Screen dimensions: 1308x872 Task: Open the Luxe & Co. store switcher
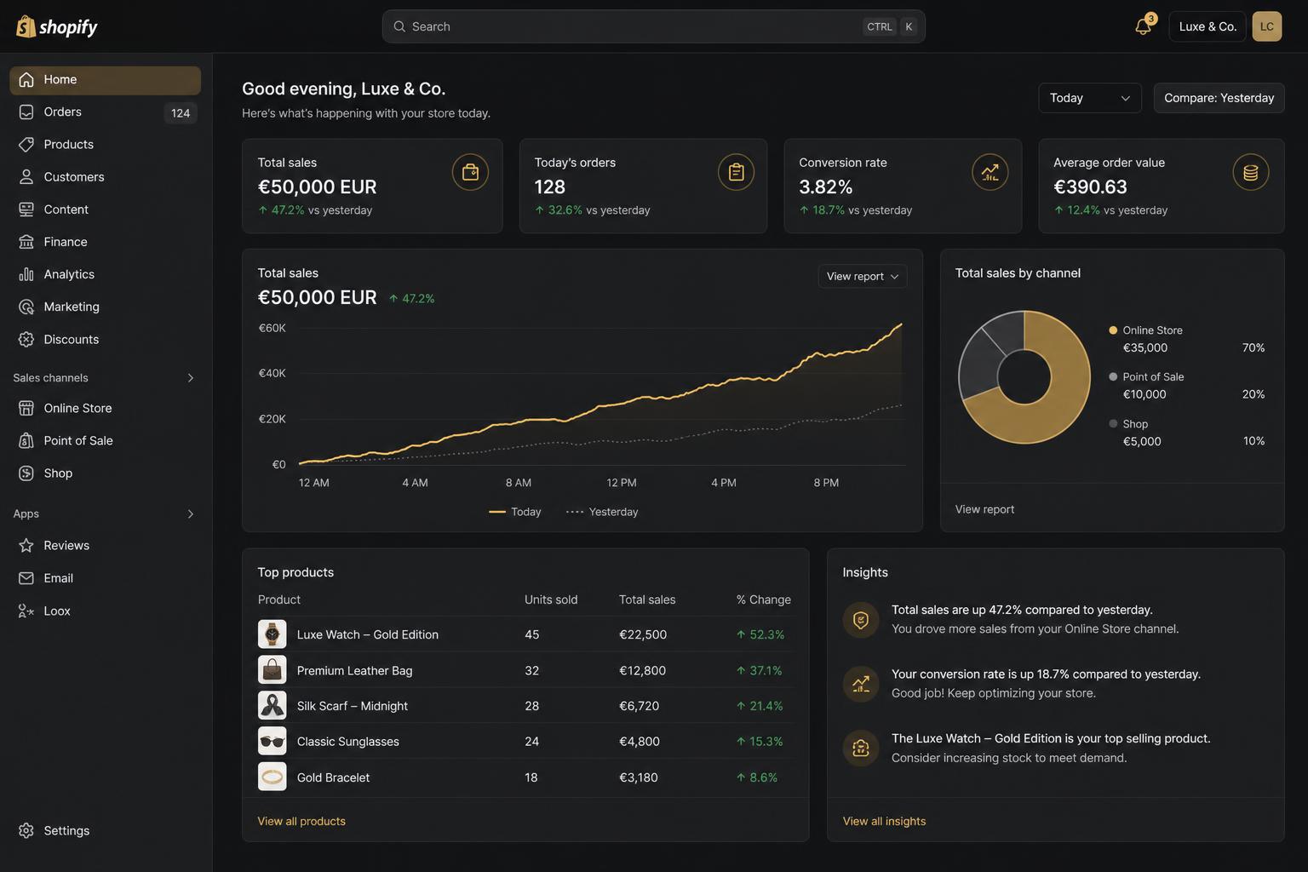(x=1208, y=26)
